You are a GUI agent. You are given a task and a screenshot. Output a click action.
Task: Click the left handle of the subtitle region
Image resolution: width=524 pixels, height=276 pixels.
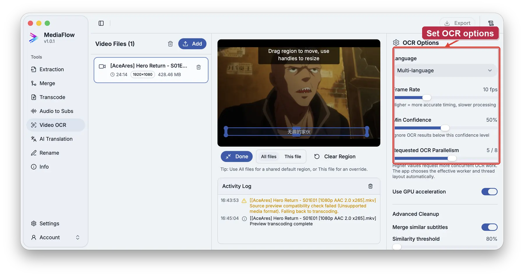click(226, 132)
